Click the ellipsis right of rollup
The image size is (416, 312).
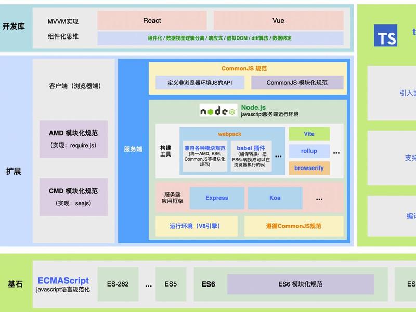coord(336,153)
